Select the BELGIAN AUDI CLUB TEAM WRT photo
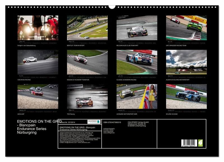The image size is (224, 162). coord(137,28)
